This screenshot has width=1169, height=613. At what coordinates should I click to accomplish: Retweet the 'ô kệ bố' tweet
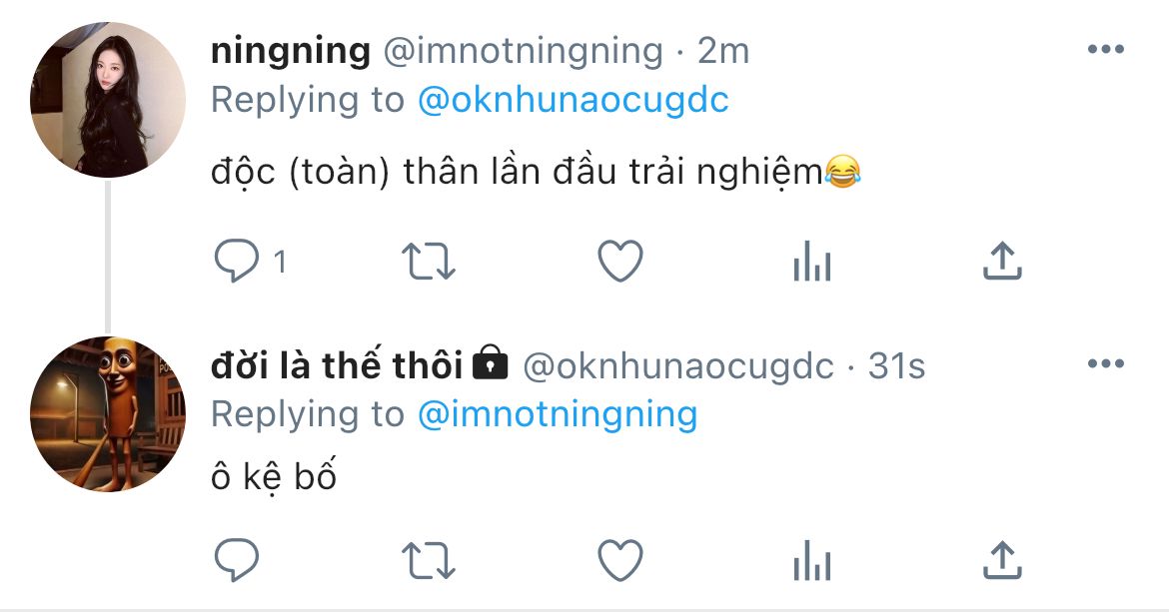tap(428, 560)
